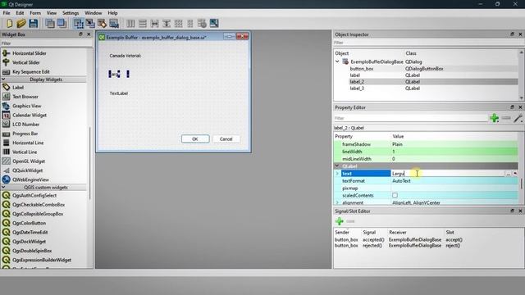Select the Edit Tab Order mode icon

(114, 23)
